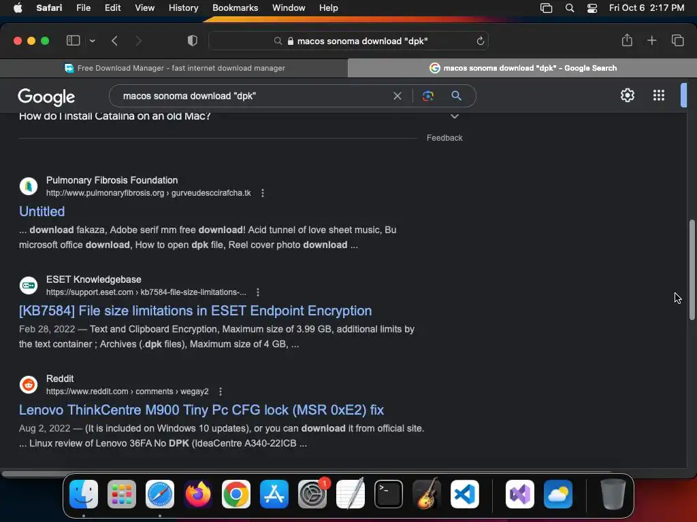Open Weather app from the Dock
697x522 pixels.
pos(558,493)
